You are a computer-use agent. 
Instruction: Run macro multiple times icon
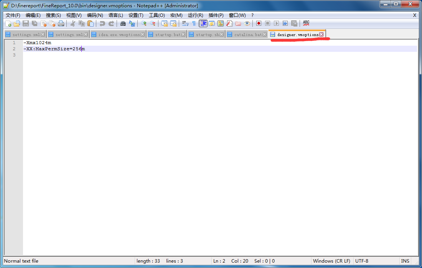pyautogui.click(x=285, y=24)
